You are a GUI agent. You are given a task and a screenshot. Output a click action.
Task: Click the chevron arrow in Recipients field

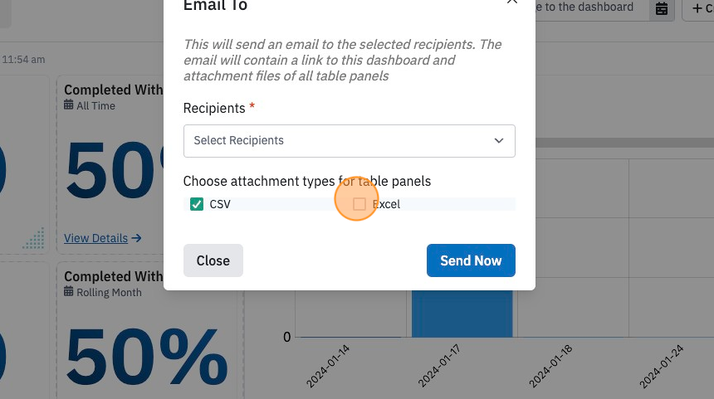[x=499, y=140]
